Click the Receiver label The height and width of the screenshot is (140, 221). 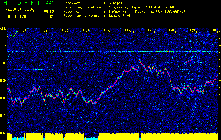click(x=72, y=11)
